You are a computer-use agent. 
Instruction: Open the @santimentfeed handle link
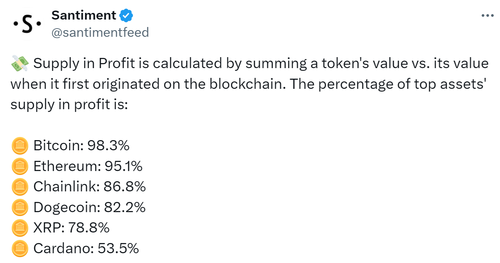[x=100, y=32]
